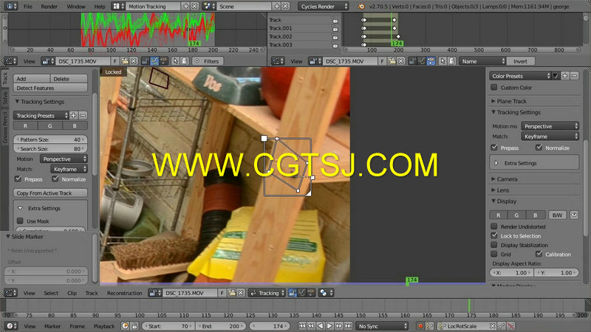Open Tracking Presets dropdown
The height and width of the screenshot is (332, 591).
[x=41, y=116]
